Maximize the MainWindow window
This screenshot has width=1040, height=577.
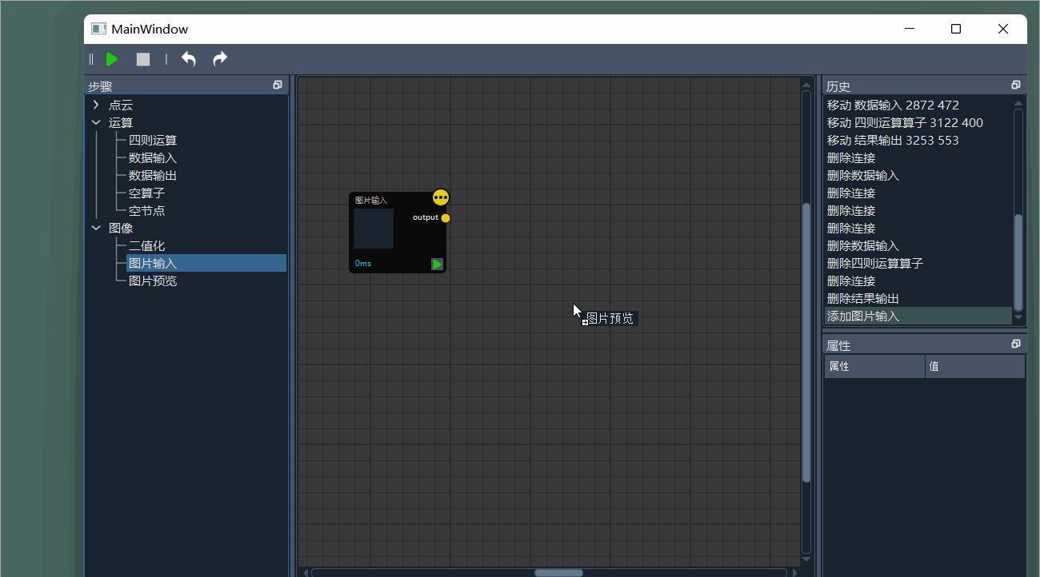(x=956, y=29)
